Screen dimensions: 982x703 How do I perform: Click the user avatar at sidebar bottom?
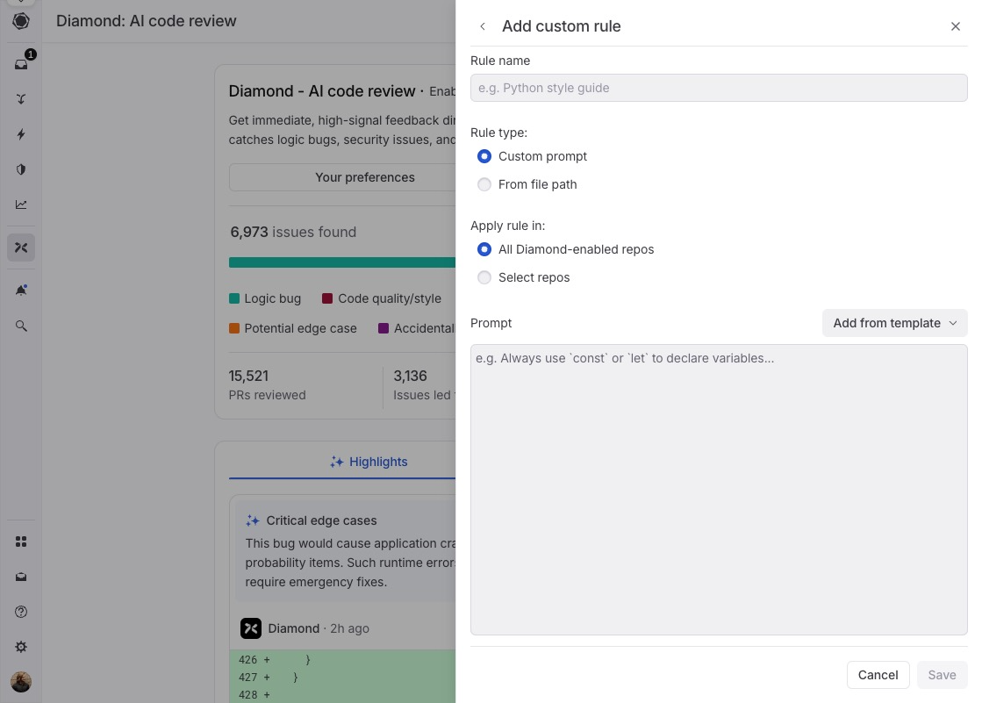pyautogui.click(x=21, y=682)
